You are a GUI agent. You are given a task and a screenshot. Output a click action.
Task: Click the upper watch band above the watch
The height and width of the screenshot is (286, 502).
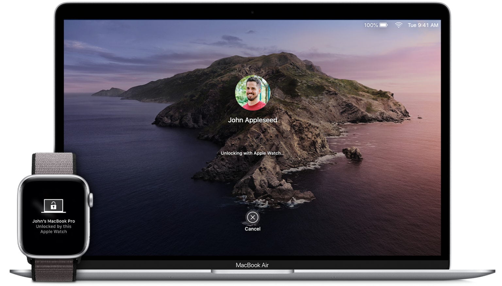(54, 163)
